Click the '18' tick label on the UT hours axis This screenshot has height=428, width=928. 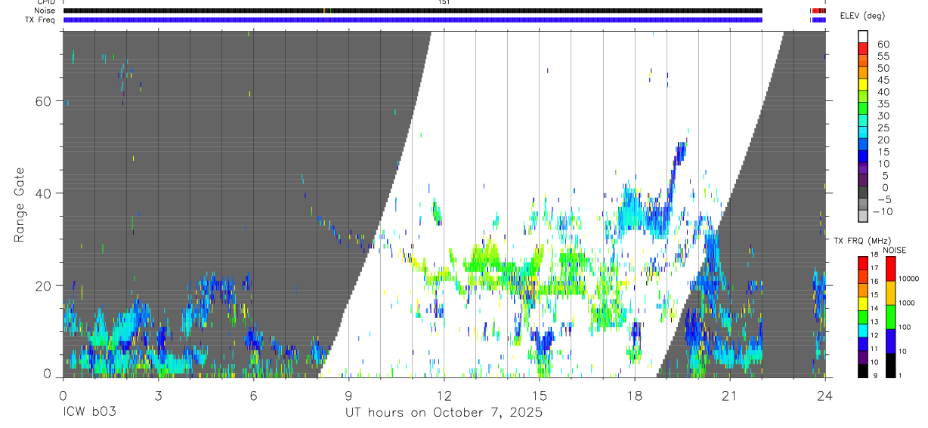tap(634, 395)
